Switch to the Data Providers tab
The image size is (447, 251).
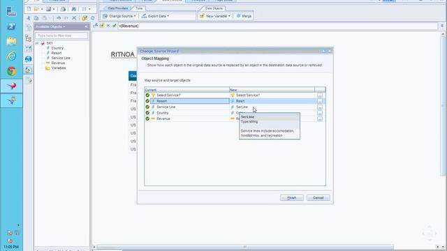pyautogui.click(x=118, y=8)
